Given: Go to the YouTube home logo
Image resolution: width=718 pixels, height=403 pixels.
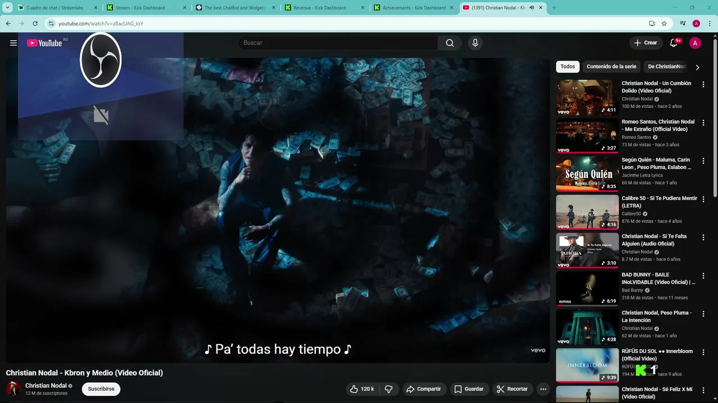Looking at the screenshot, I should 44,43.
